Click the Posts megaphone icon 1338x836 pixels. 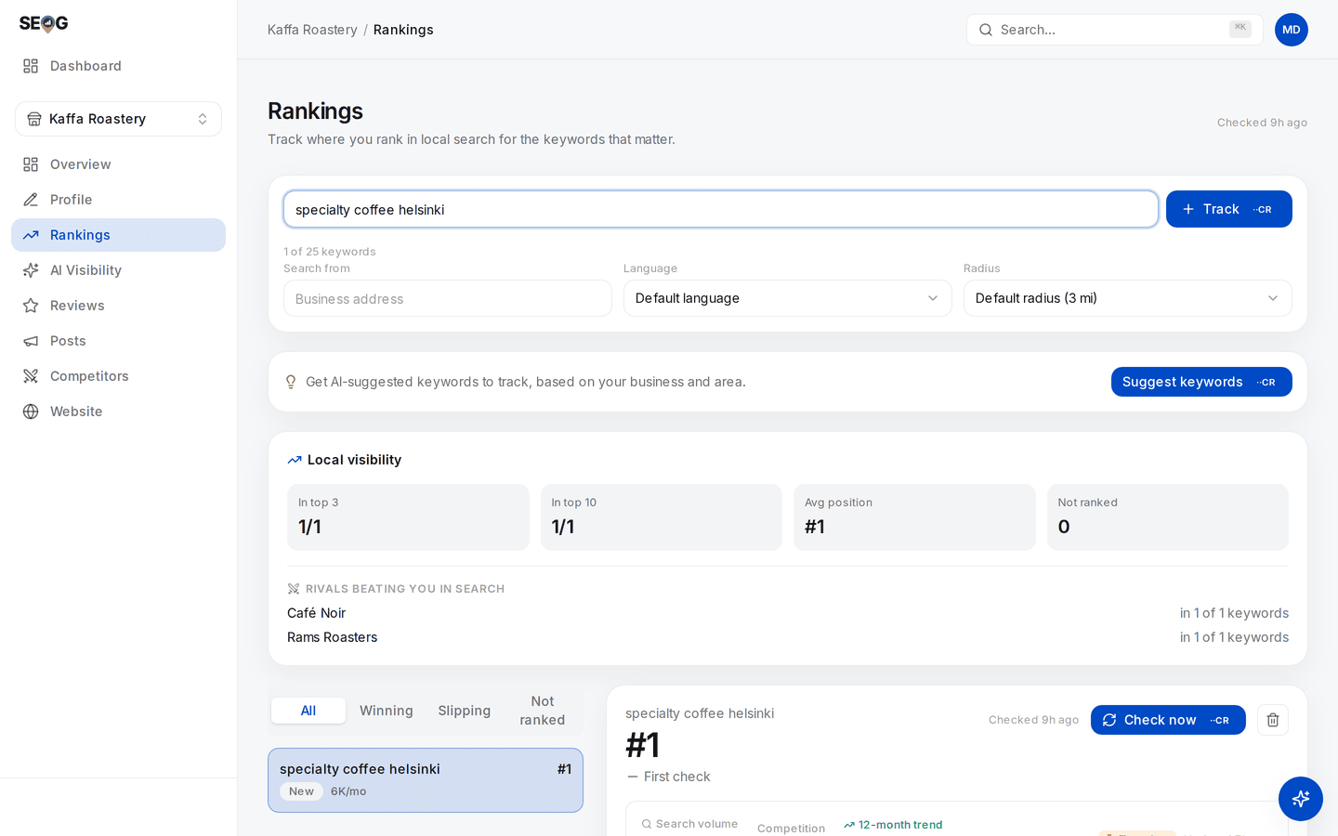pos(31,341)
